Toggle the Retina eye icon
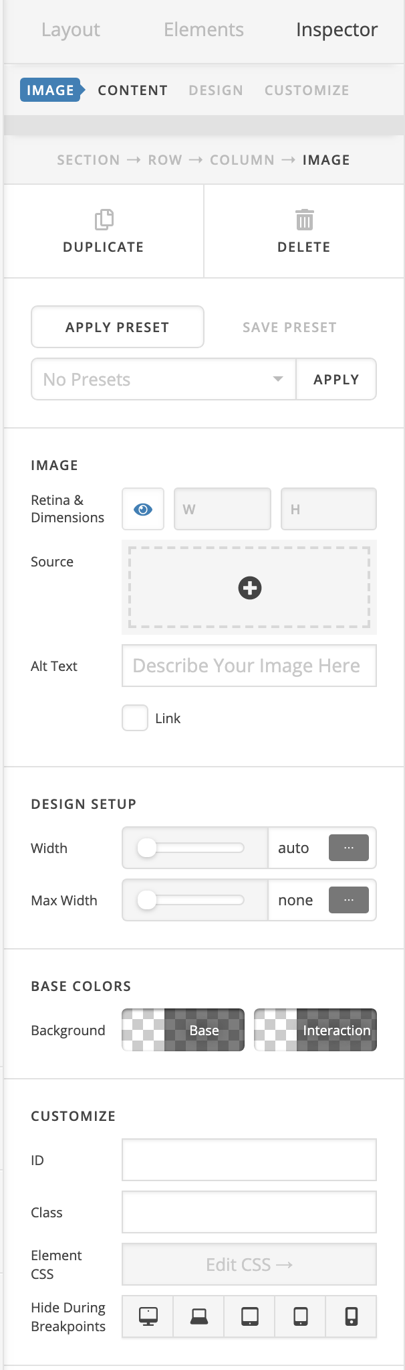The width and height of the screenshot is (405, 1370). [x=143, y=510]
